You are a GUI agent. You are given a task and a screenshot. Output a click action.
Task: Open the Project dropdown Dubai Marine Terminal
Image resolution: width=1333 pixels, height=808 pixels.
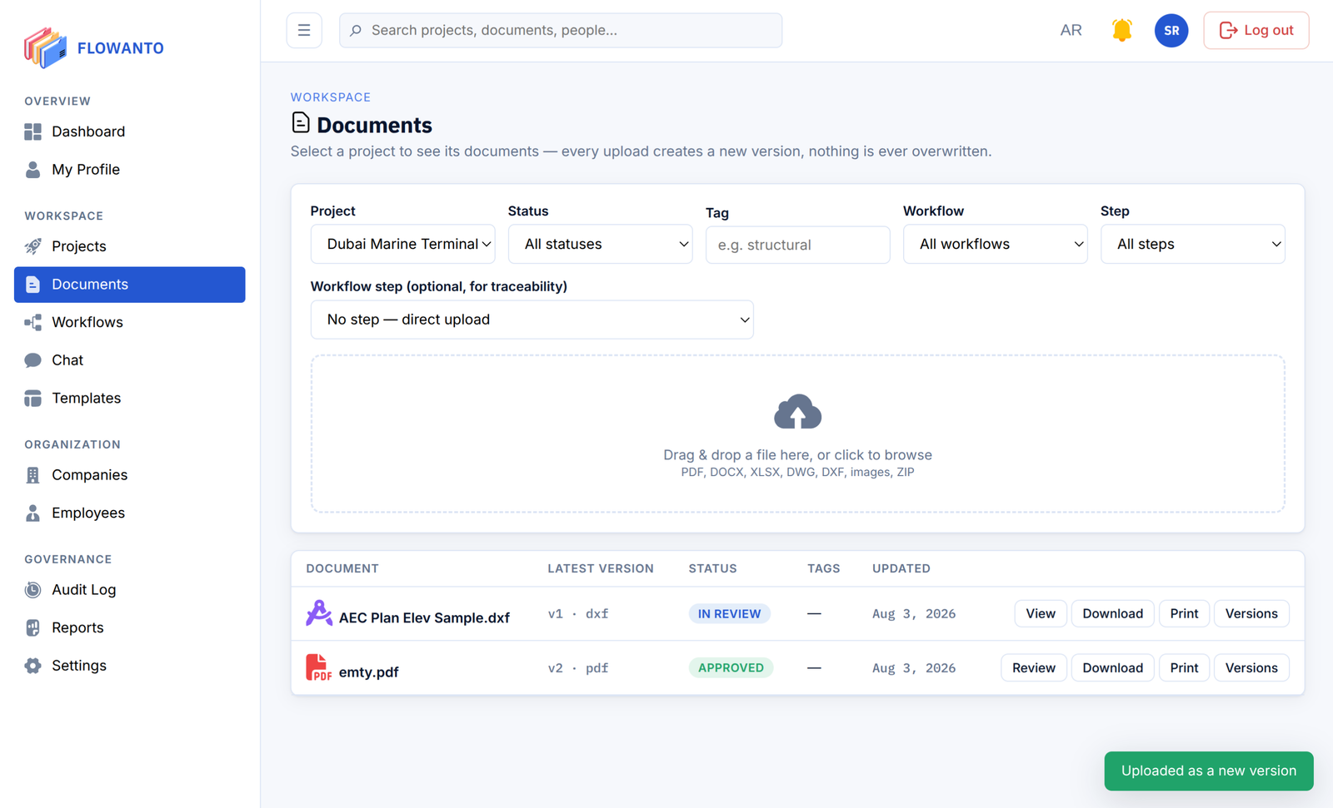pos(403,244)
